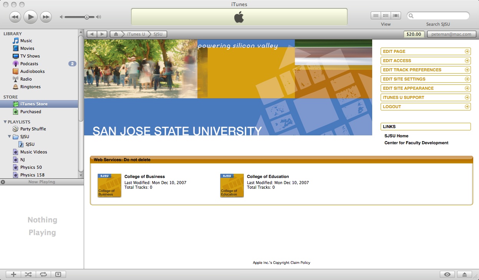Select the iTunes U breadcrumb
The width and height of the screenshot is (479, 280).
click(x=136, y=34)
